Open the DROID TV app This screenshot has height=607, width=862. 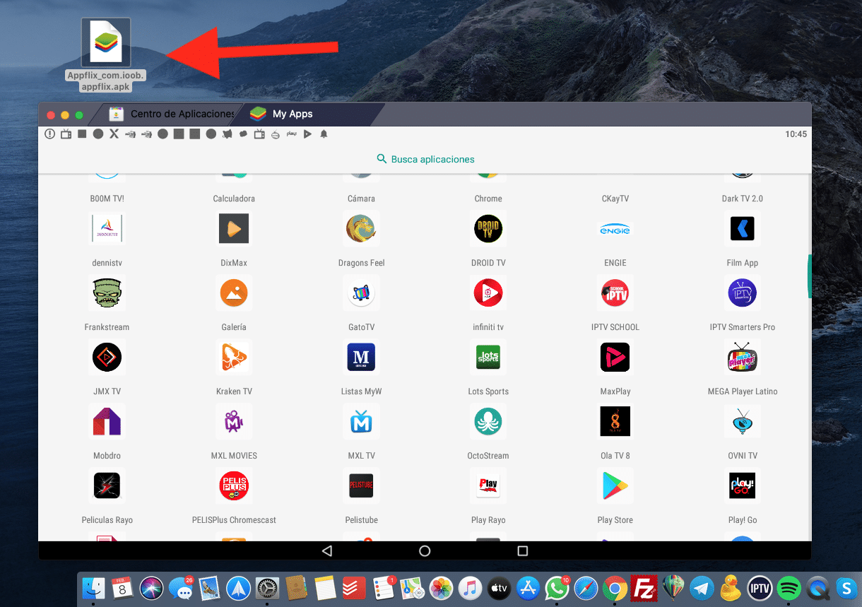pos(488,228)
